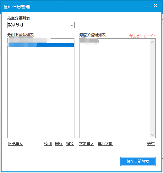The height and width of the screenshot is (173, 163).
Task: Click the 添加 link under the website list
Action: [48, 144]
